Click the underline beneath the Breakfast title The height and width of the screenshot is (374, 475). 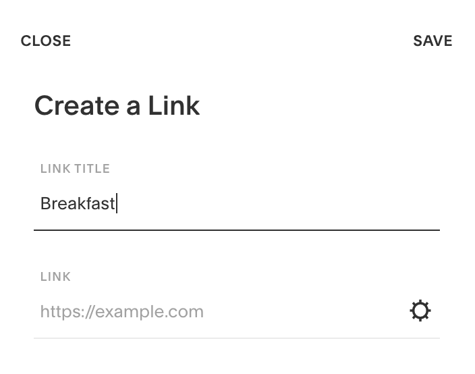[237, 230]
